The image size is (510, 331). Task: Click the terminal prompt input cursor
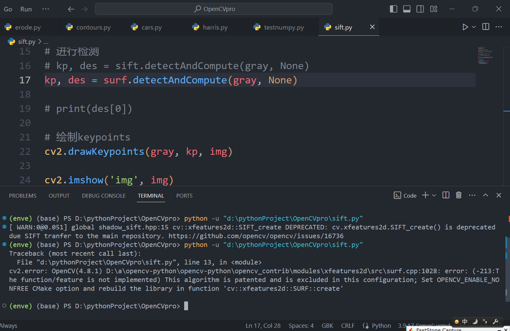(x=186, y=306)
